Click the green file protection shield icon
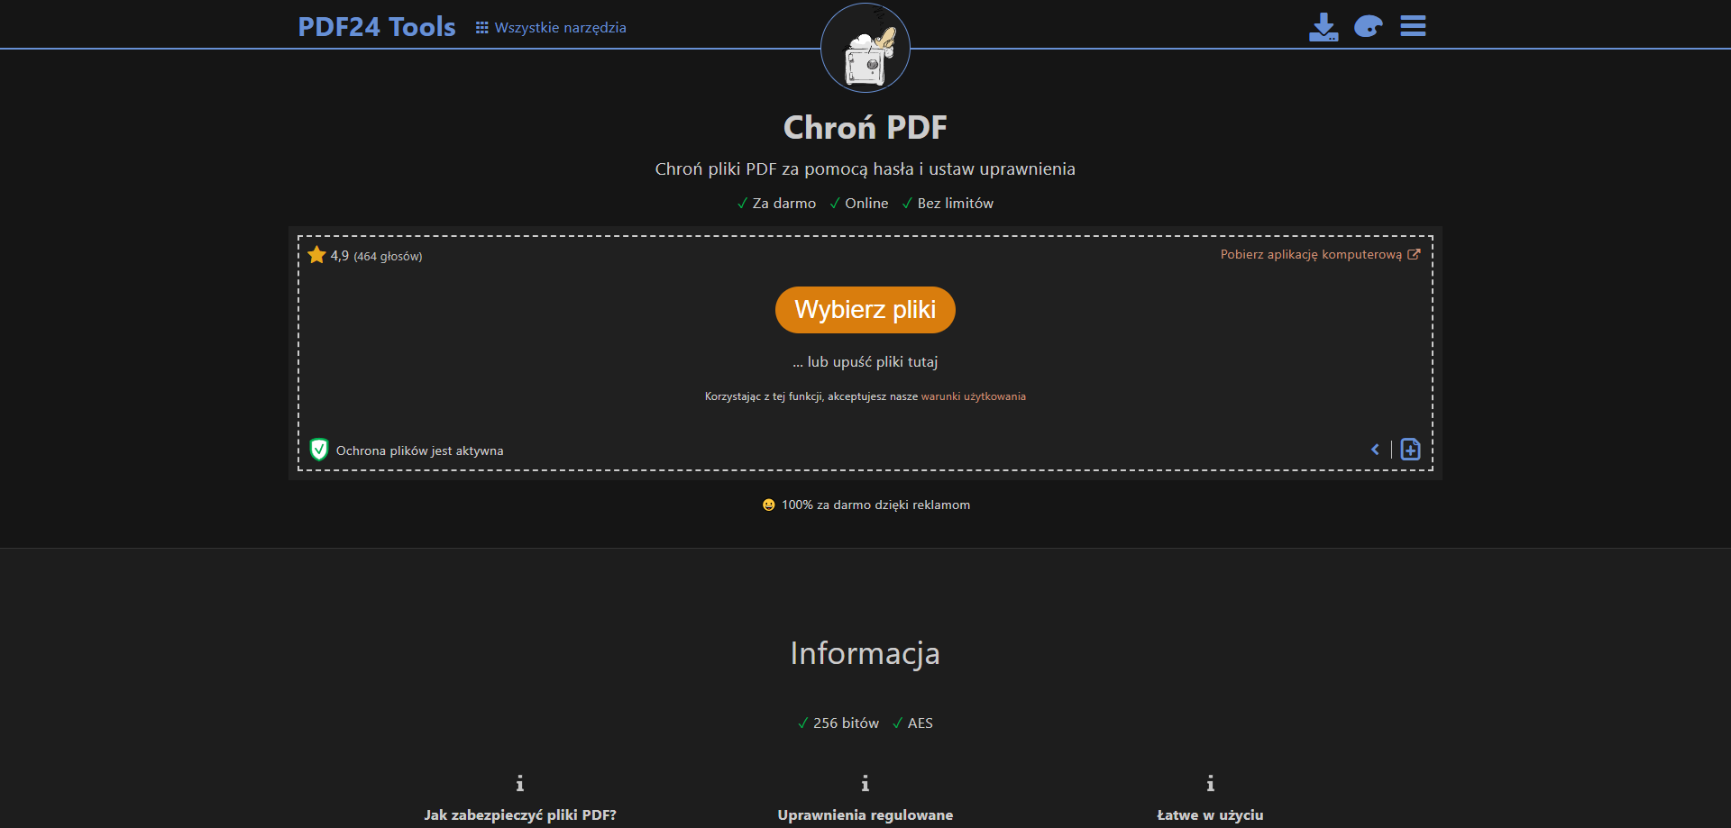The width and height of the screenshot is (1731, 828). [318, 450]
